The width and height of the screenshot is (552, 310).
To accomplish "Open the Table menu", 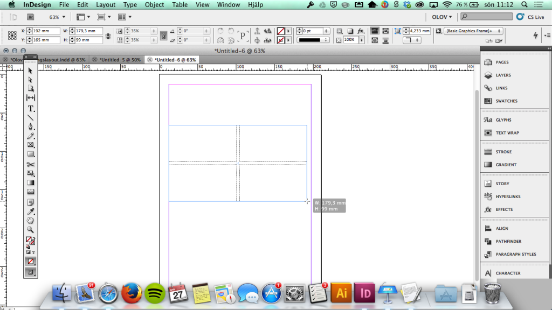I will click(x=180, y=4).
